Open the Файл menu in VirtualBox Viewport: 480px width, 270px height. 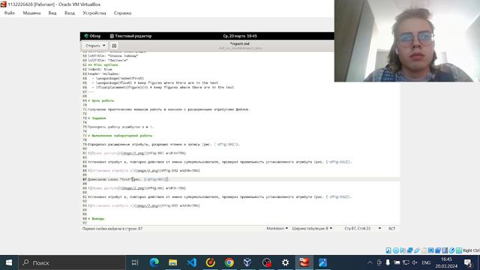pyautogui.click(x=10, y=13)
